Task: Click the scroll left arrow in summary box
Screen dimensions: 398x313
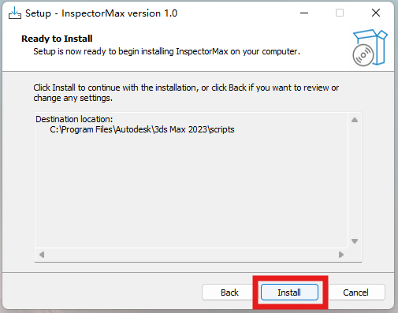Action: (x=42, y=255)
